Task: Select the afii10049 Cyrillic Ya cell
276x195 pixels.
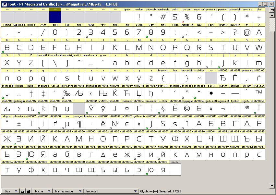Action: point(43,154)
